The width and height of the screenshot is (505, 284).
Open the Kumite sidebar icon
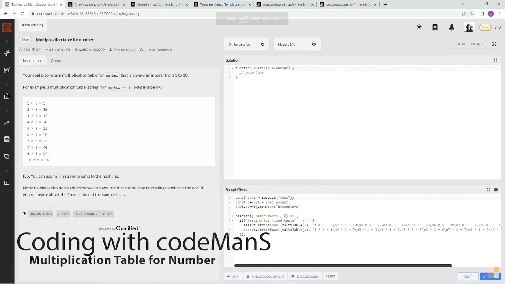tap(7, 70)
